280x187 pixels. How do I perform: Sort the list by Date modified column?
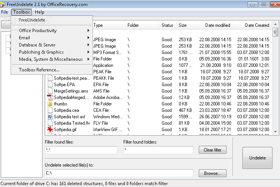point(214,25)
